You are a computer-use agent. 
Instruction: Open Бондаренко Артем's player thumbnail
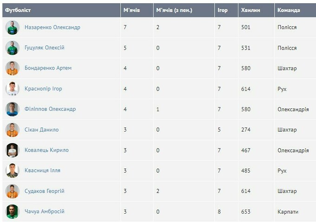pyautogui.click(x=12, y=68)
